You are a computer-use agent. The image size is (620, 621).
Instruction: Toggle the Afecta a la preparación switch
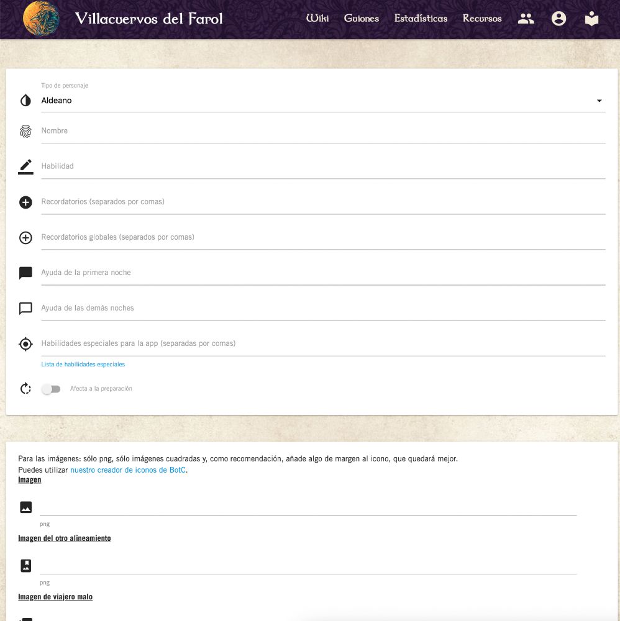click(51, 389)
